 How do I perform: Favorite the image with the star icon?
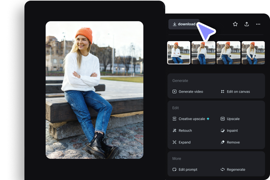click(x=235, y=24)
